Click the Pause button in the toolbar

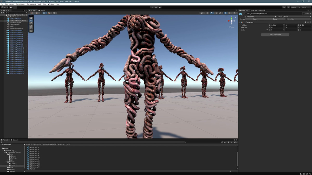tap(156, 7)
